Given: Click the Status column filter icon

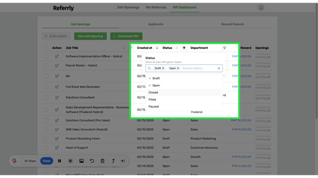Looking at the screenshot, I should pos(184,48).
